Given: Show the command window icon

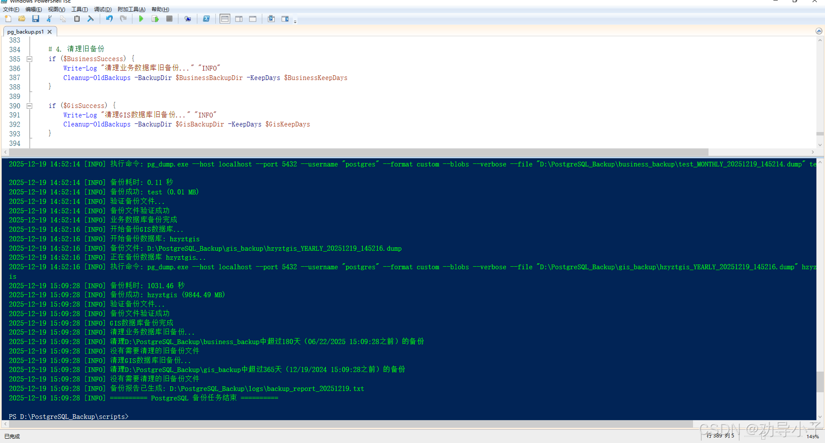Looking at the screenshot, I should click(x=271, y=18).
